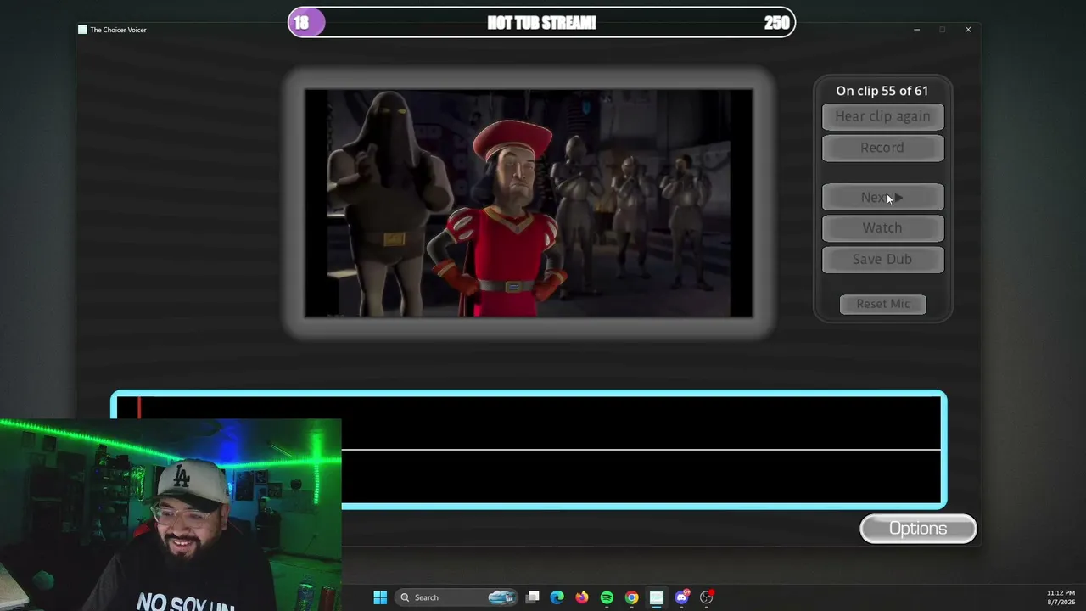Reset the microphone with Reset Mic

tap(882, 304)
